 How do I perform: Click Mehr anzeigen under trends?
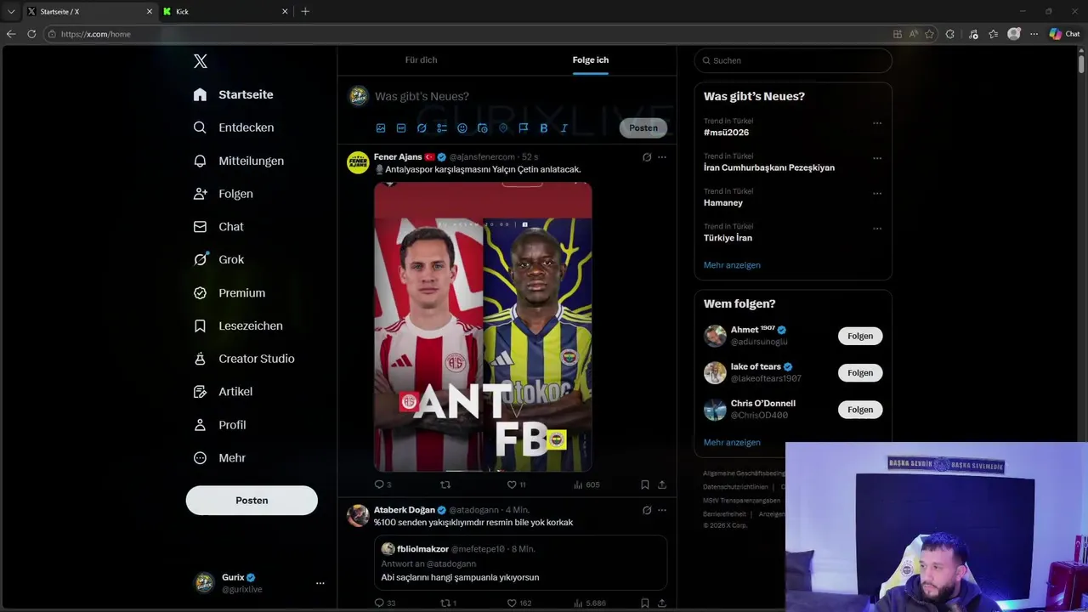click(732, 265)
